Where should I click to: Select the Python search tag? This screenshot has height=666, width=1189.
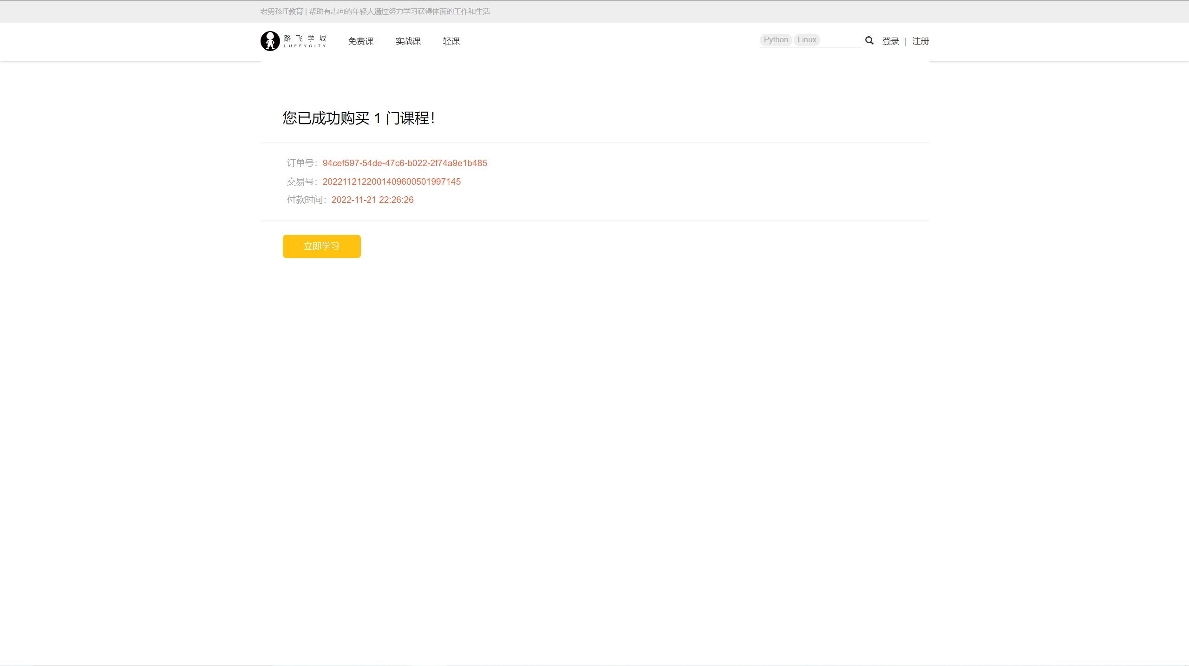coord(776,40)
